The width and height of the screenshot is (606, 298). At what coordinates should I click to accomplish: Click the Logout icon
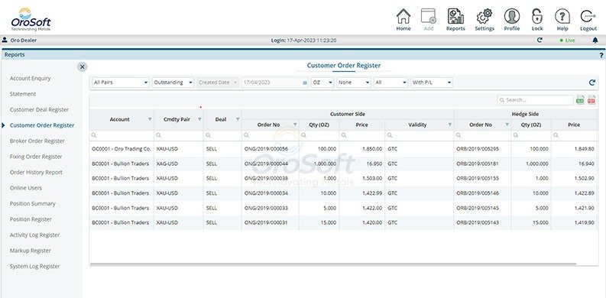(588, 16)
